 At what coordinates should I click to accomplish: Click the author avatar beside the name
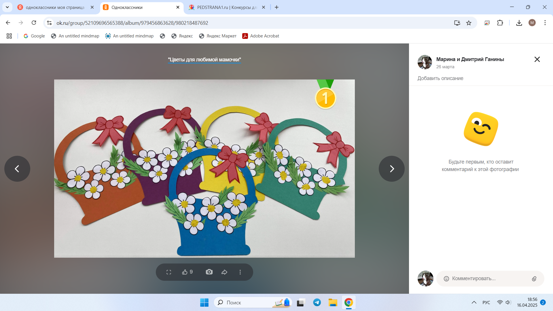(x=425, y=62)
